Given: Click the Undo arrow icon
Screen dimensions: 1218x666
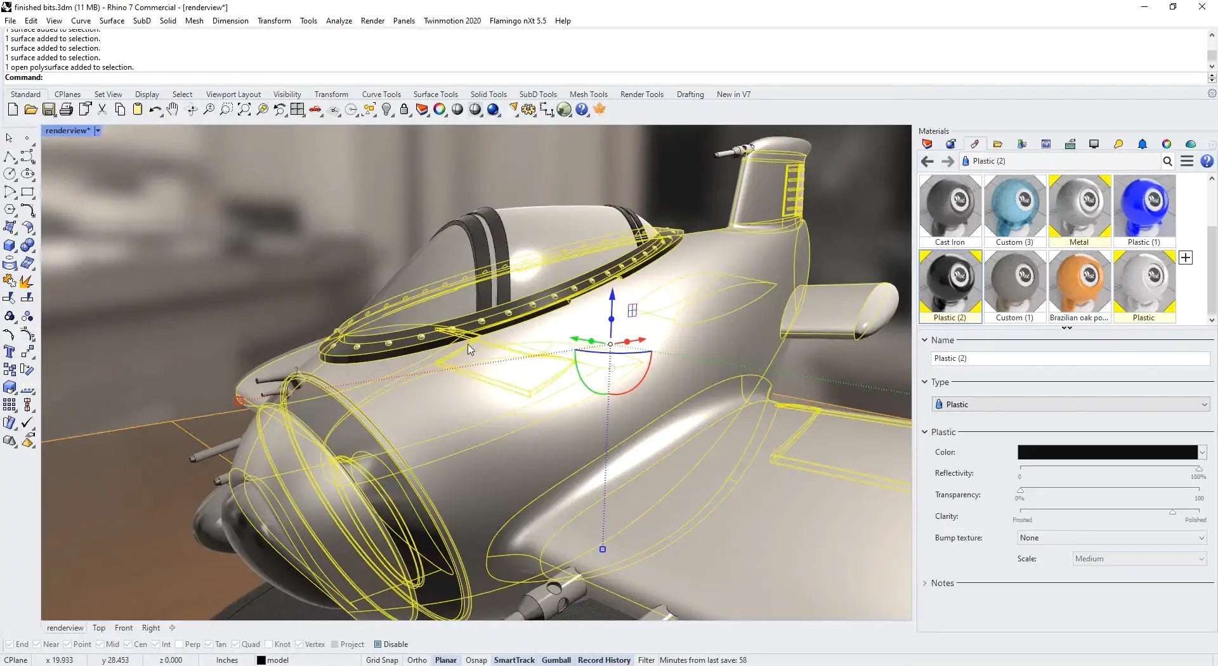Looking at the screenshot, I should [x=154, y=110].
